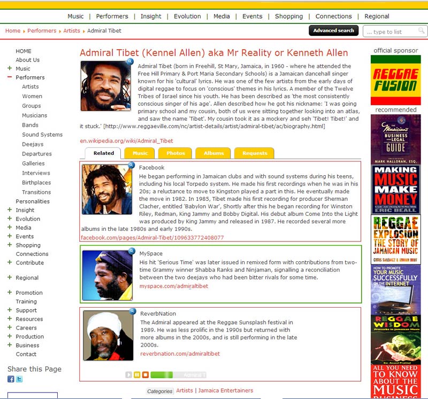Open Regional in the top menu
Viewport: 428px width, 399px height.
(377, 17)
